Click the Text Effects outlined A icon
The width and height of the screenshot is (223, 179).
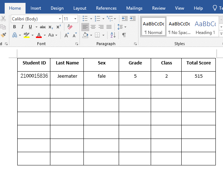pyautogui.click(x=15, y=35)
